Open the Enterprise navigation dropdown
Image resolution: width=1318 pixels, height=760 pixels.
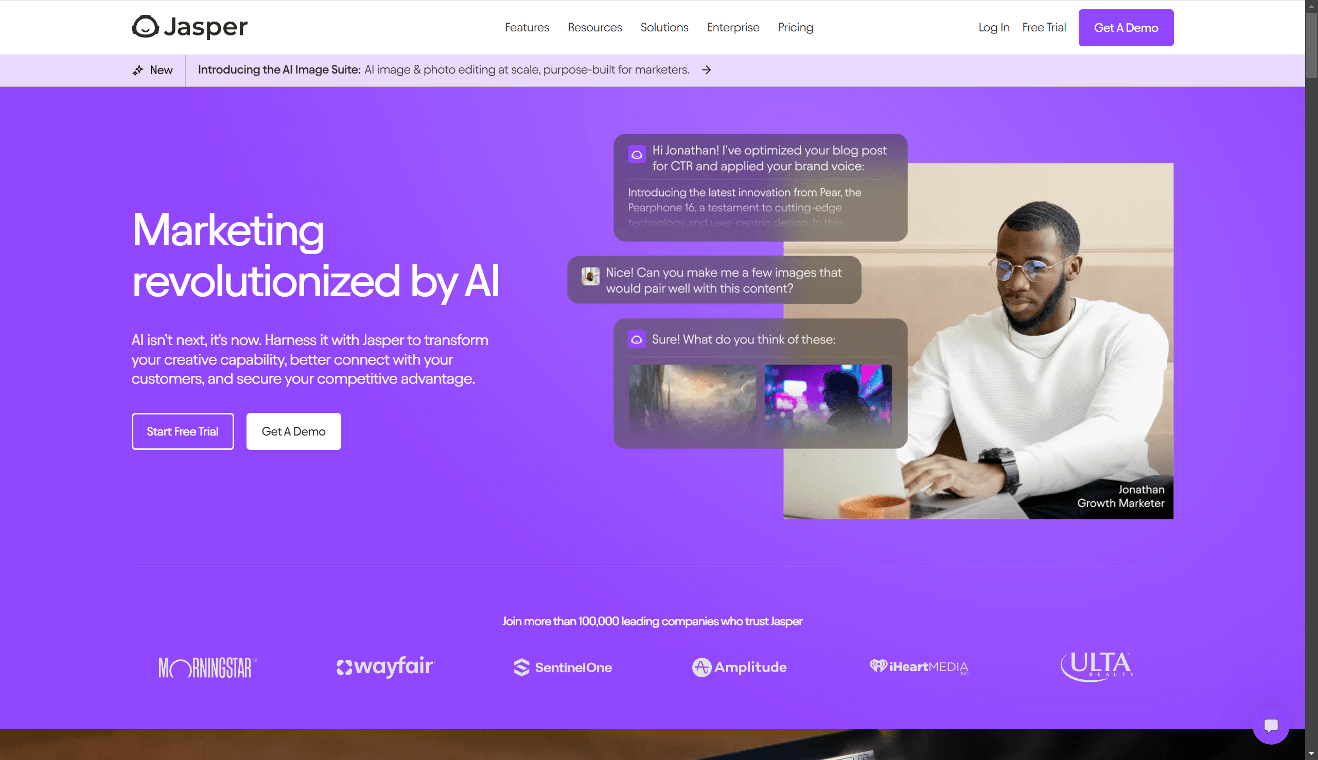coord(733,27)
